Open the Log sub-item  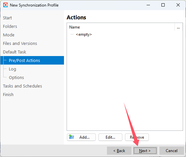pyautogui.click(x=12, y=69)
